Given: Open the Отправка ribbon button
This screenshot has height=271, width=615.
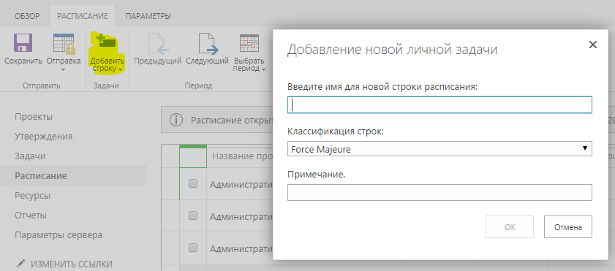Looking at the screenshot, I should pos(64,53).
